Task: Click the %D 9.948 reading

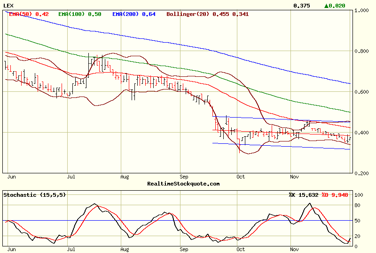Action: coord(335,194)
